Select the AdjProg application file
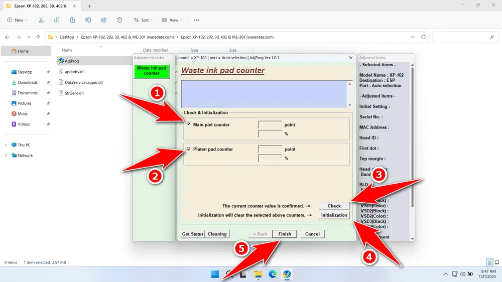Viewport: 502px width, 282px height. pyautogui.click(x=72, y=61)
